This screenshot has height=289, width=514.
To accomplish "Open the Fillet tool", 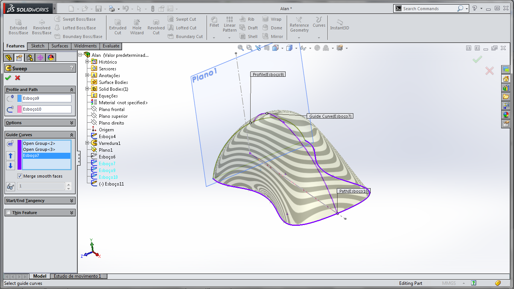I will point(214,22).
